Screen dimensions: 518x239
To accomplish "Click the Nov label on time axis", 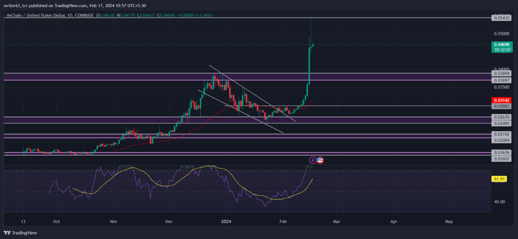I will click(114, 221).
